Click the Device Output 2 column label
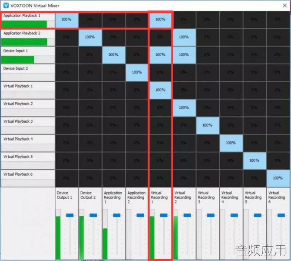This screenshot has width=291, height=261. coord(88,195)
